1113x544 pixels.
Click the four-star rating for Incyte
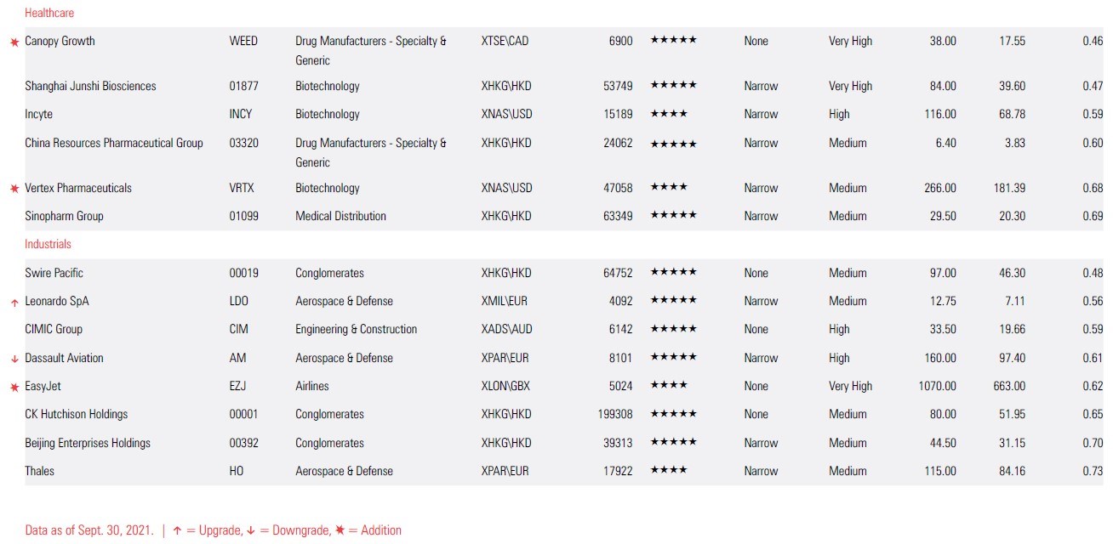(x=669, y=114)
